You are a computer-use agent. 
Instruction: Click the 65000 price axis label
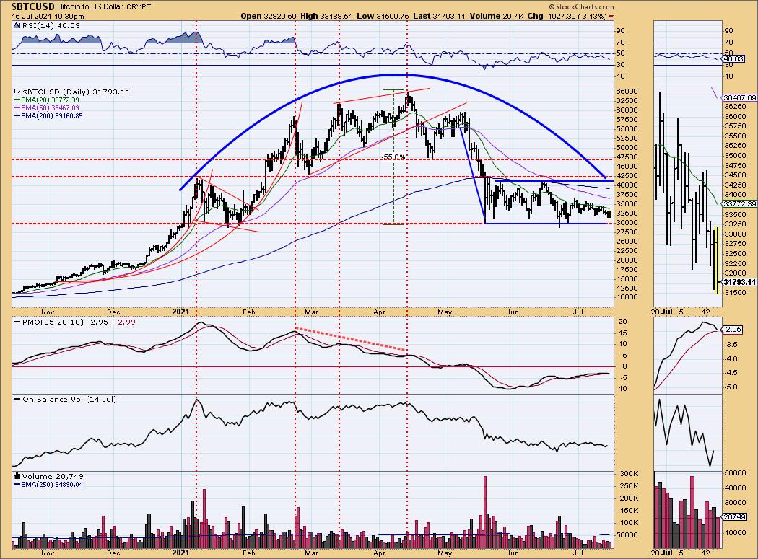click(x=627, y=92)
